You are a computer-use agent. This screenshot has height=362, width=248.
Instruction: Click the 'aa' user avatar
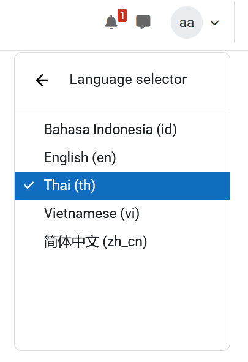[187, 23]
